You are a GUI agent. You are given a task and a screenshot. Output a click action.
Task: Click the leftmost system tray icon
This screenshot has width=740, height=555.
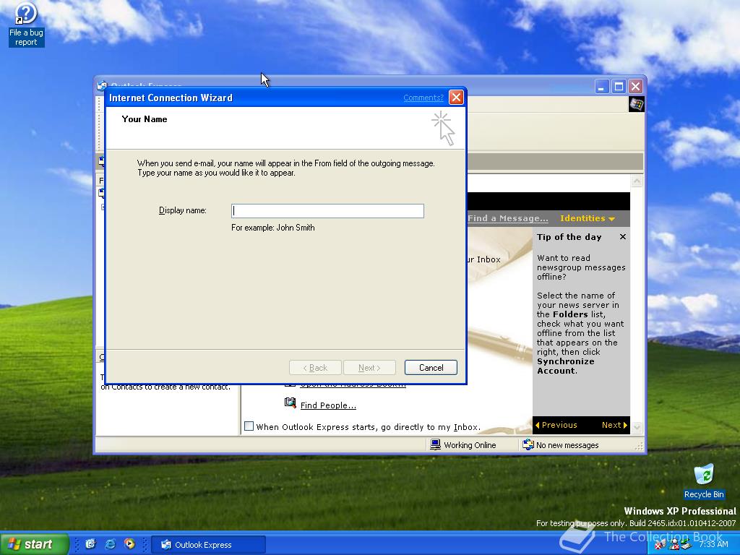point(659,545)
